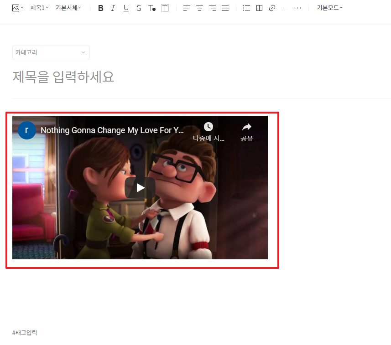
Task: Open the image insert menu
Action: coord(18,8)
